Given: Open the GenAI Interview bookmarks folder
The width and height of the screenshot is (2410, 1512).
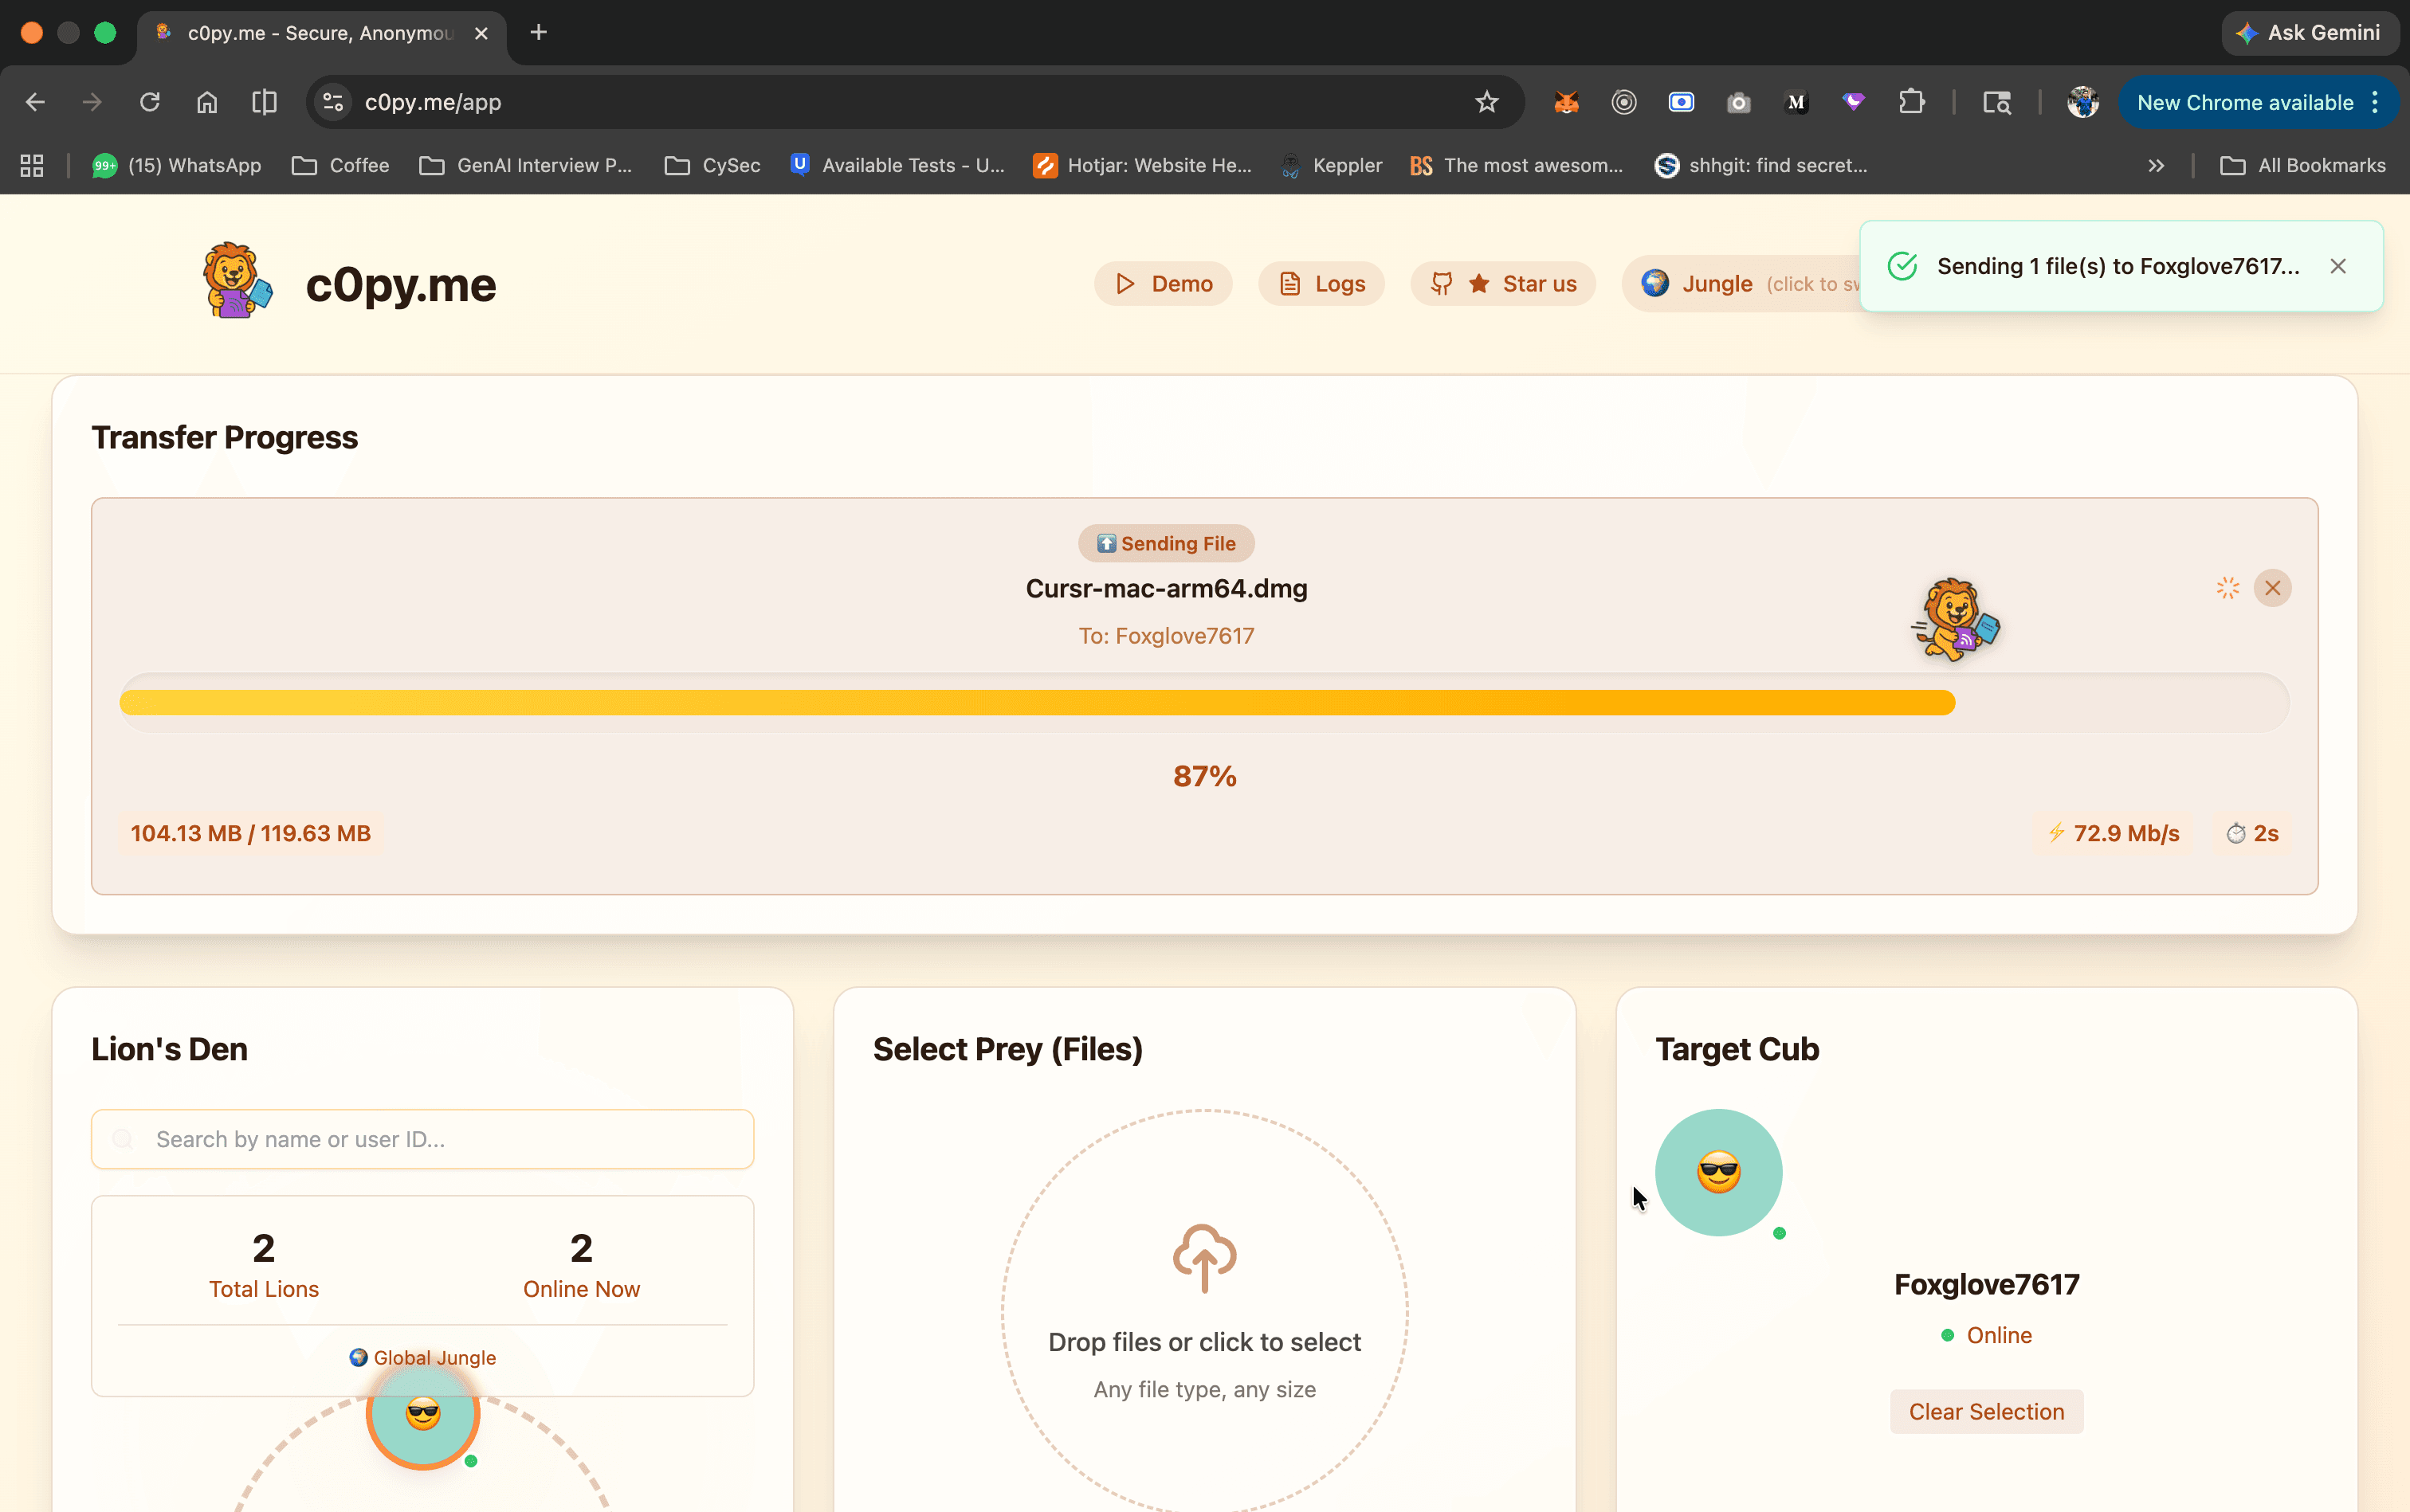Looking at the screenshot, I should pyautogui.click(x=525, y=165).
